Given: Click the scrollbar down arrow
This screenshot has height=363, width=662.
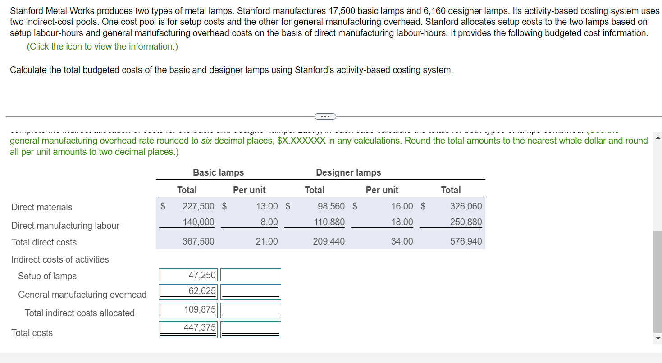Looking at the screenshot, I should tap(657, 338).
